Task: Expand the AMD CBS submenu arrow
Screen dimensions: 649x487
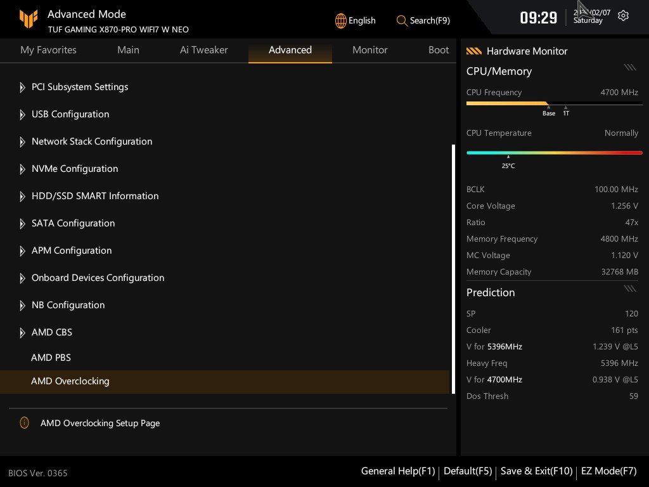Action: click(23, 333)
